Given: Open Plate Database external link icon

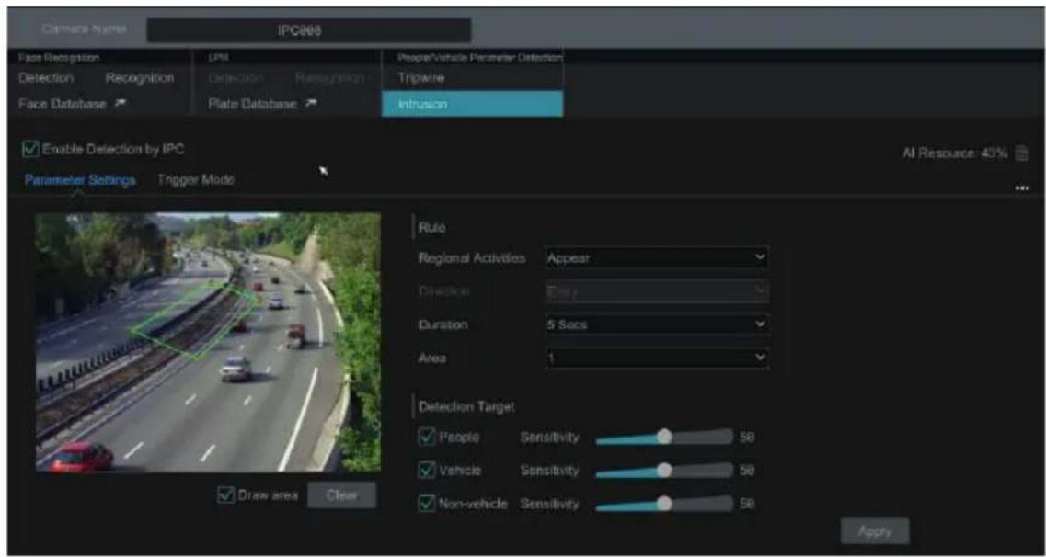Looking at the screenshot, I should pyautogui.click(x=311, y=103).
